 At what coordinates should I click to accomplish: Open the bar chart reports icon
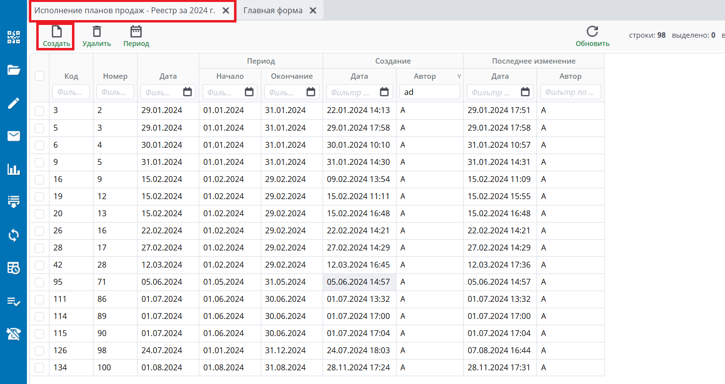pyautogui.click(x=14, y=169)
